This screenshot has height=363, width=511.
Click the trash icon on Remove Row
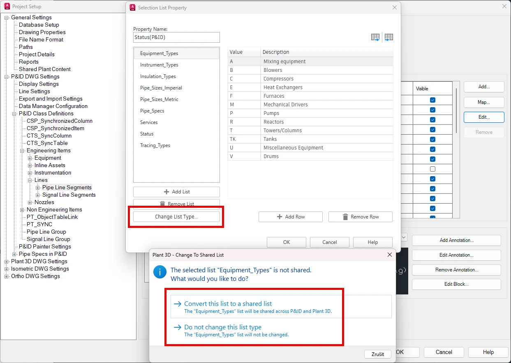coord(345,217)
